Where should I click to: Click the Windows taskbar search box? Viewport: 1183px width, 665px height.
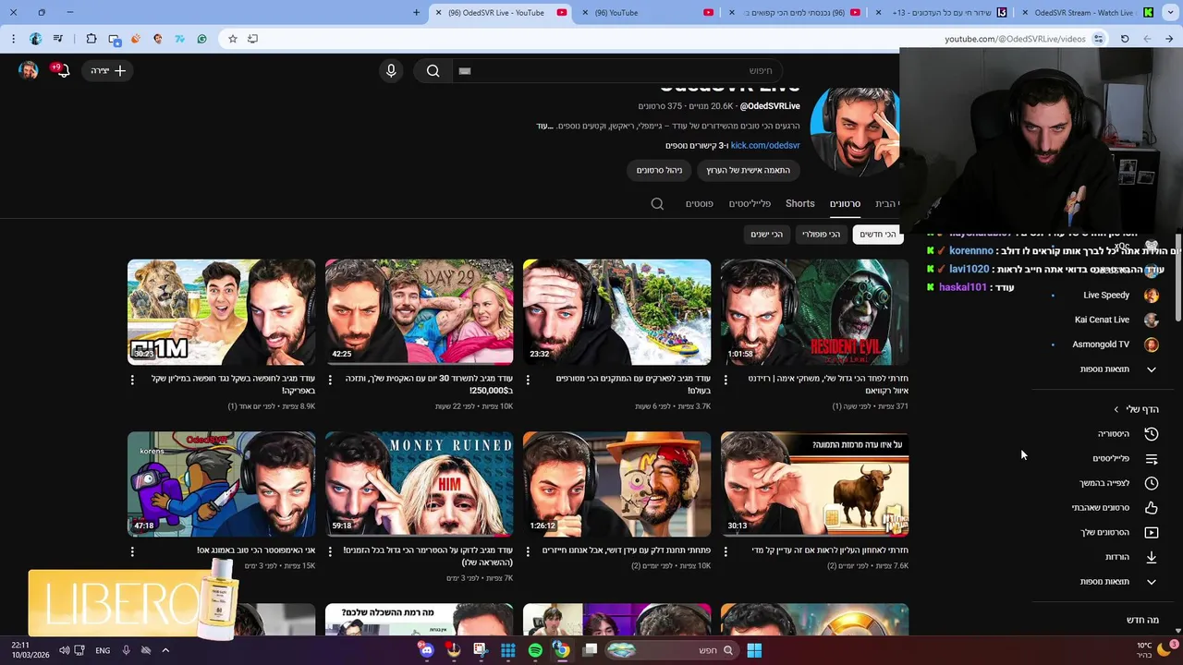point(671,650)
